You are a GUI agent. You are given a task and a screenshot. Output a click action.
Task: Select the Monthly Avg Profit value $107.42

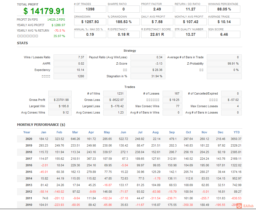(190, 22)
